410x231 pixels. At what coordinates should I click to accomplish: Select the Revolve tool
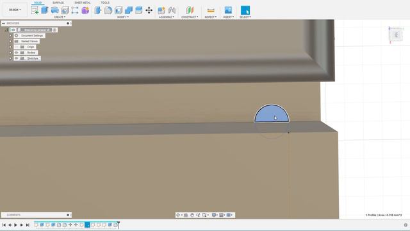(54, 10)
